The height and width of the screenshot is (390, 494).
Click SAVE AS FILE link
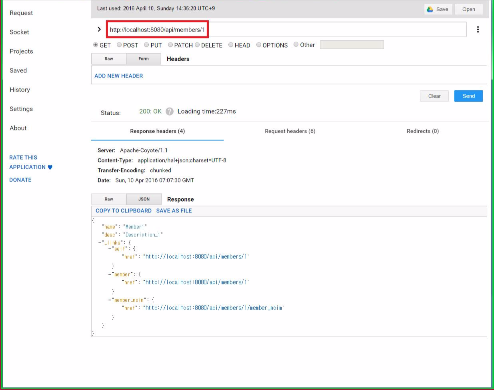pyautogui.click(x=174, y=211)
